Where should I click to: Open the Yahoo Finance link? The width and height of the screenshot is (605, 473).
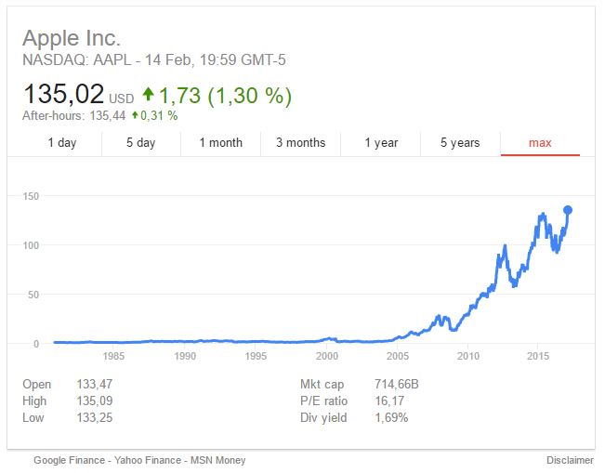(145, 460)
